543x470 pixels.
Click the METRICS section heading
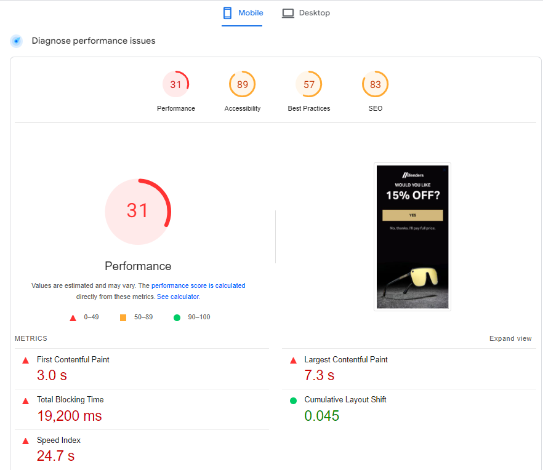(31, 338)
